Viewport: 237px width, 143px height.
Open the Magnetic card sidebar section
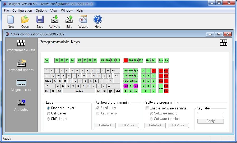pos(21,85)
